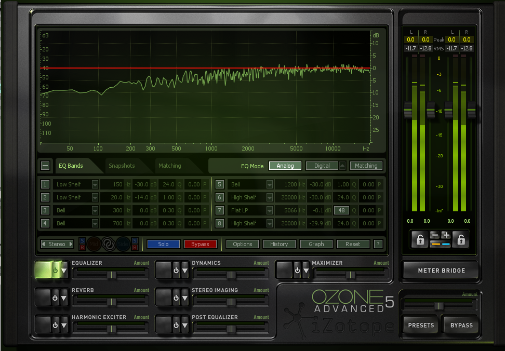Click the yellow bar indicator under the minus icon

click(x=436, y=244)
